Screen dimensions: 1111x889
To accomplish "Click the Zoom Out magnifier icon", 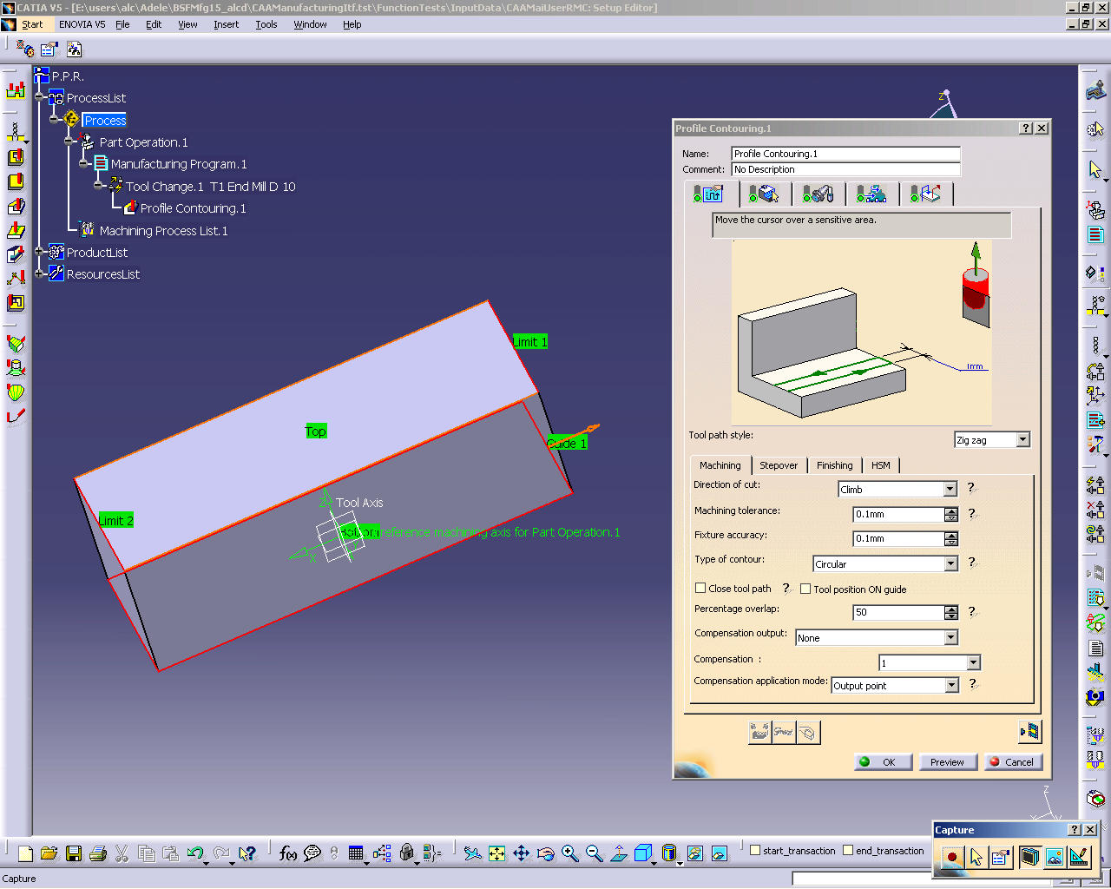I will point(594,853).
